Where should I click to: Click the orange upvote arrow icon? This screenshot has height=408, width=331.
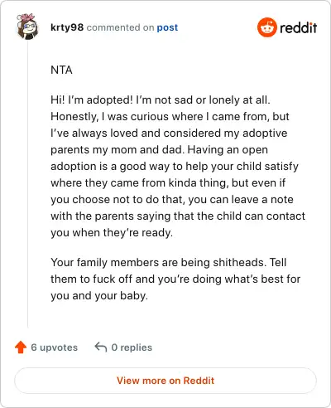[21, 347]
